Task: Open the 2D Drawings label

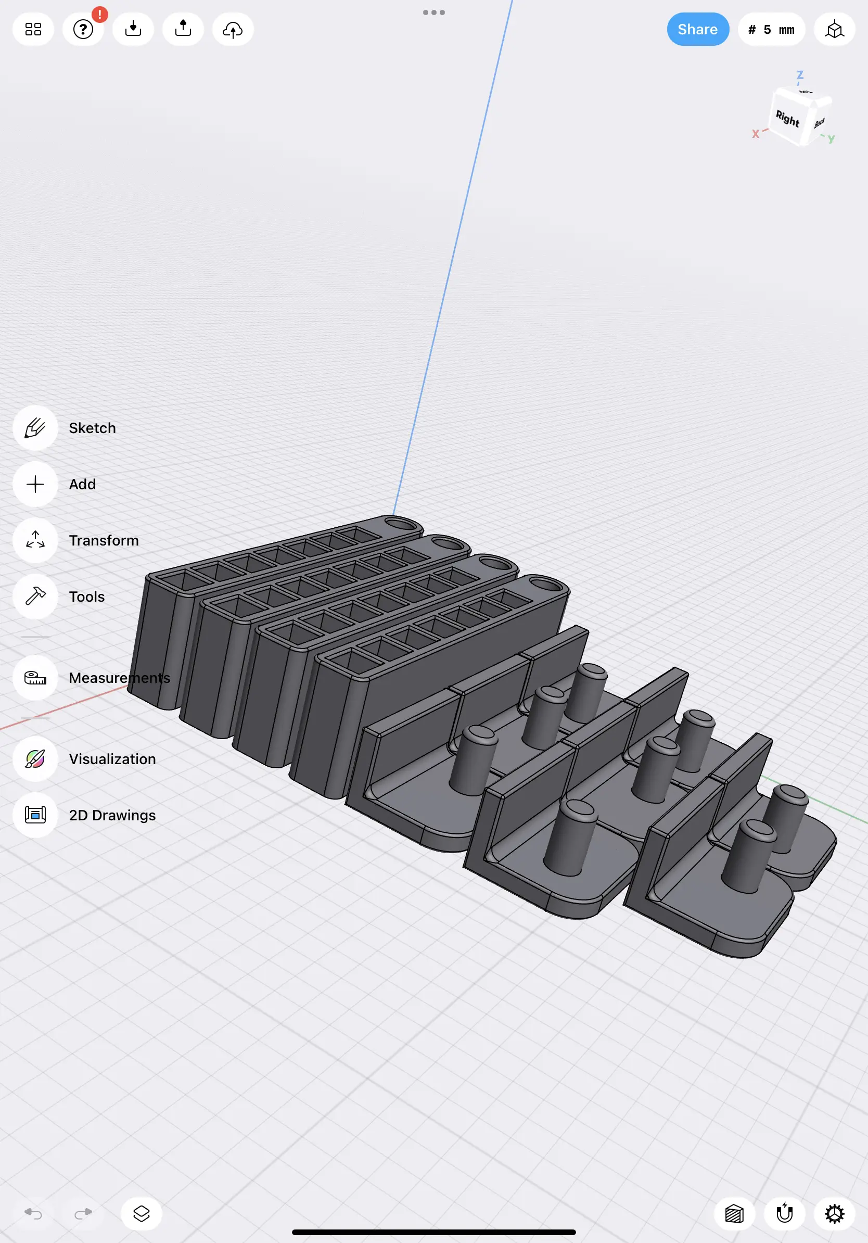Action: 112,815
